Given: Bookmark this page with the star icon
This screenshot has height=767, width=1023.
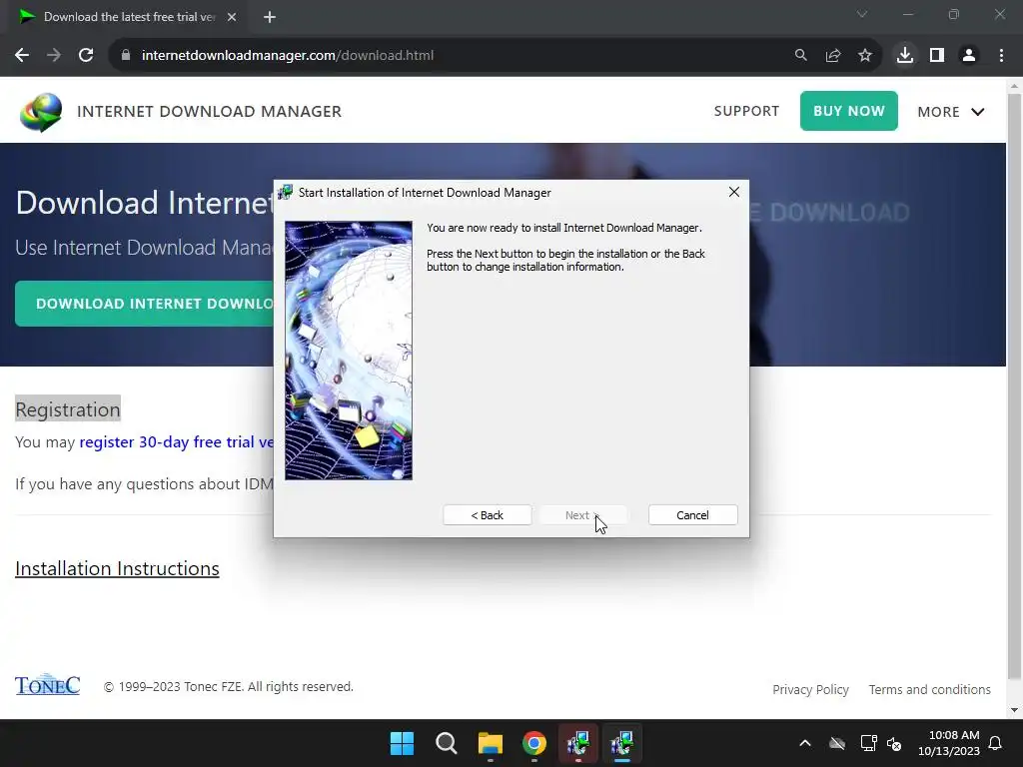Looking at the screenshot, I should 865,56.
